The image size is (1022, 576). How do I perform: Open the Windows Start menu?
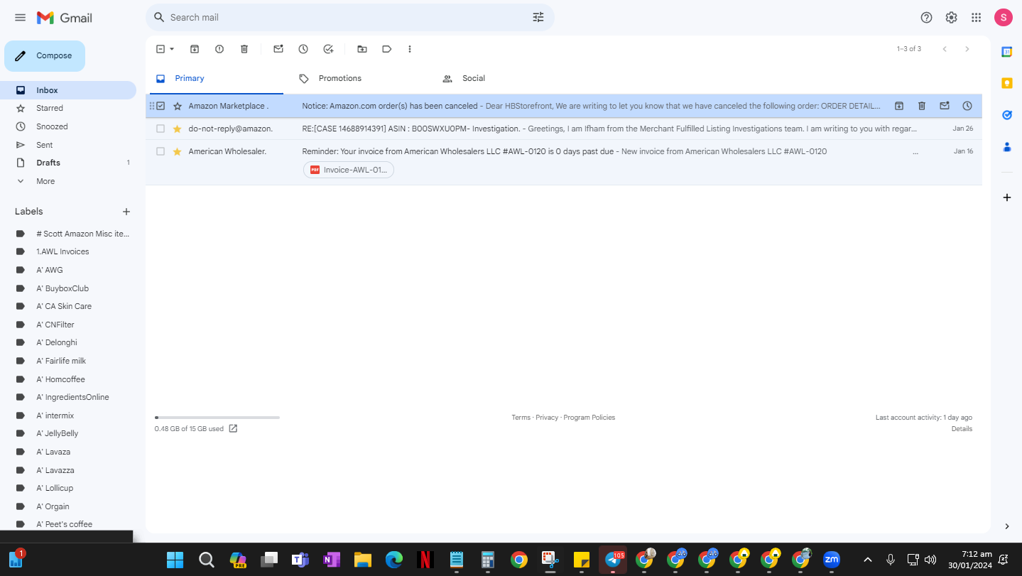pyautogui.click(x=175, y=560)
